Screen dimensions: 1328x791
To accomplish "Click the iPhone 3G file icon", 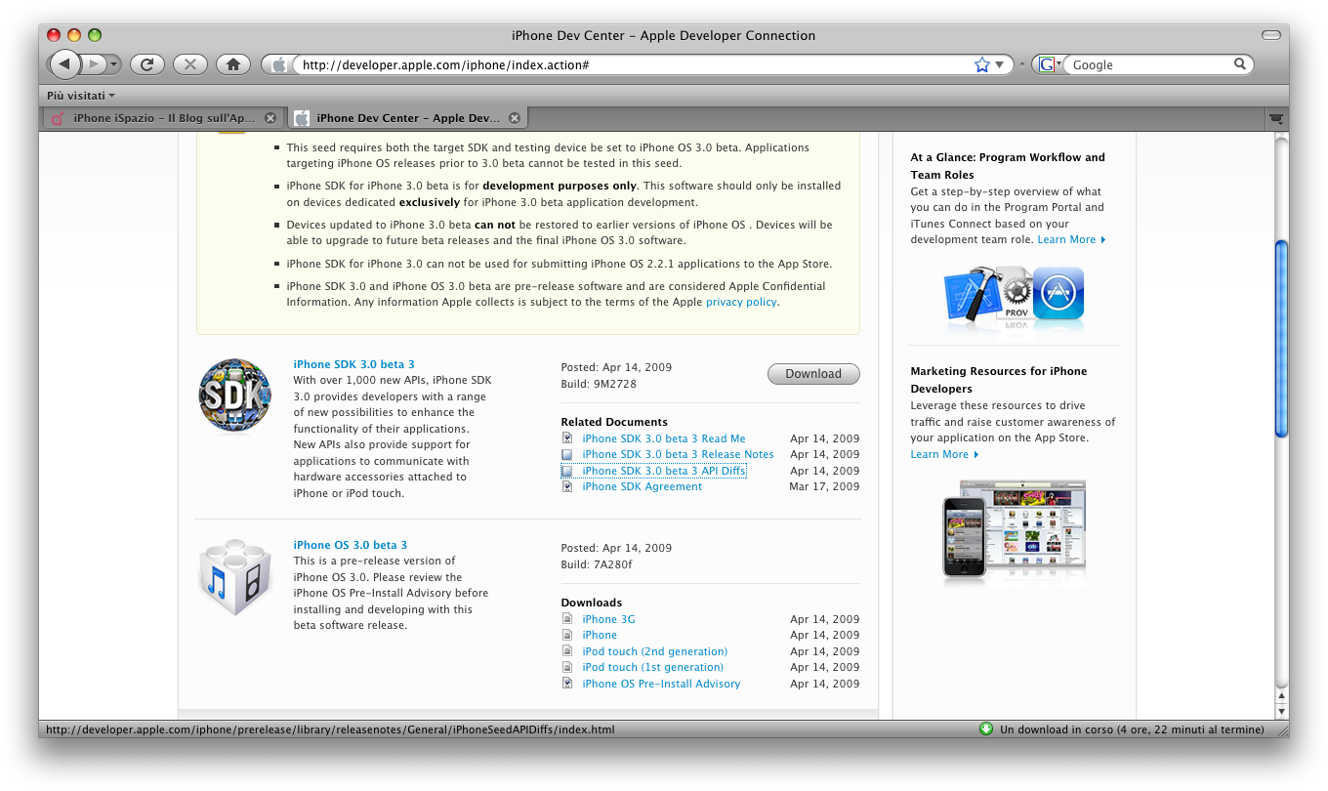I will coord(566,619).
